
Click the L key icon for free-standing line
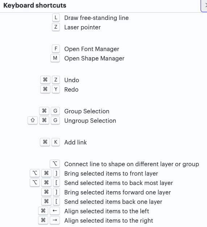pyautogui.click(x=56, y=18)
